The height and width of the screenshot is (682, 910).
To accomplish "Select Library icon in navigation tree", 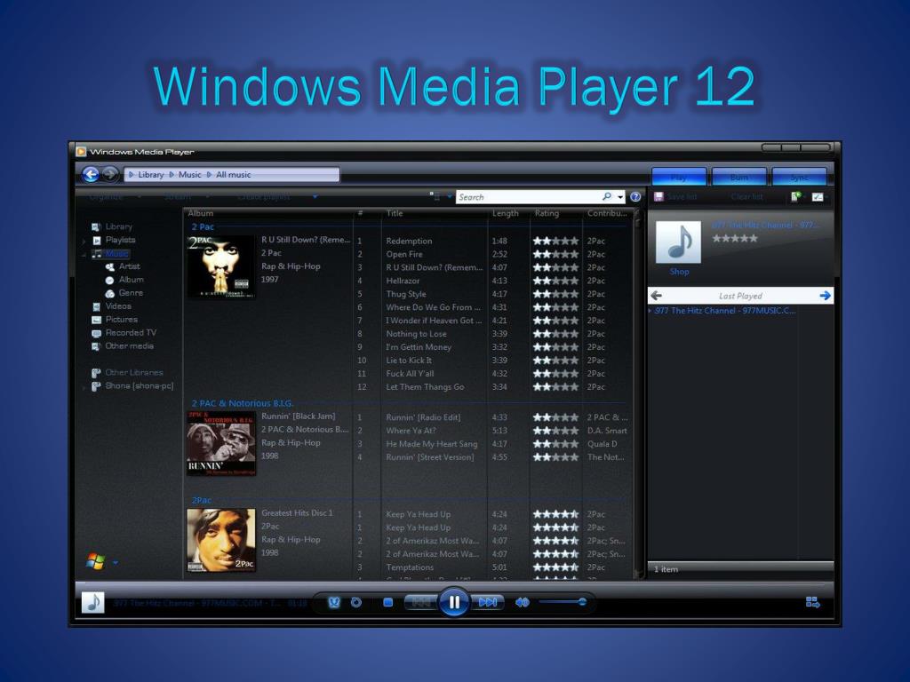I will [96, 226].
